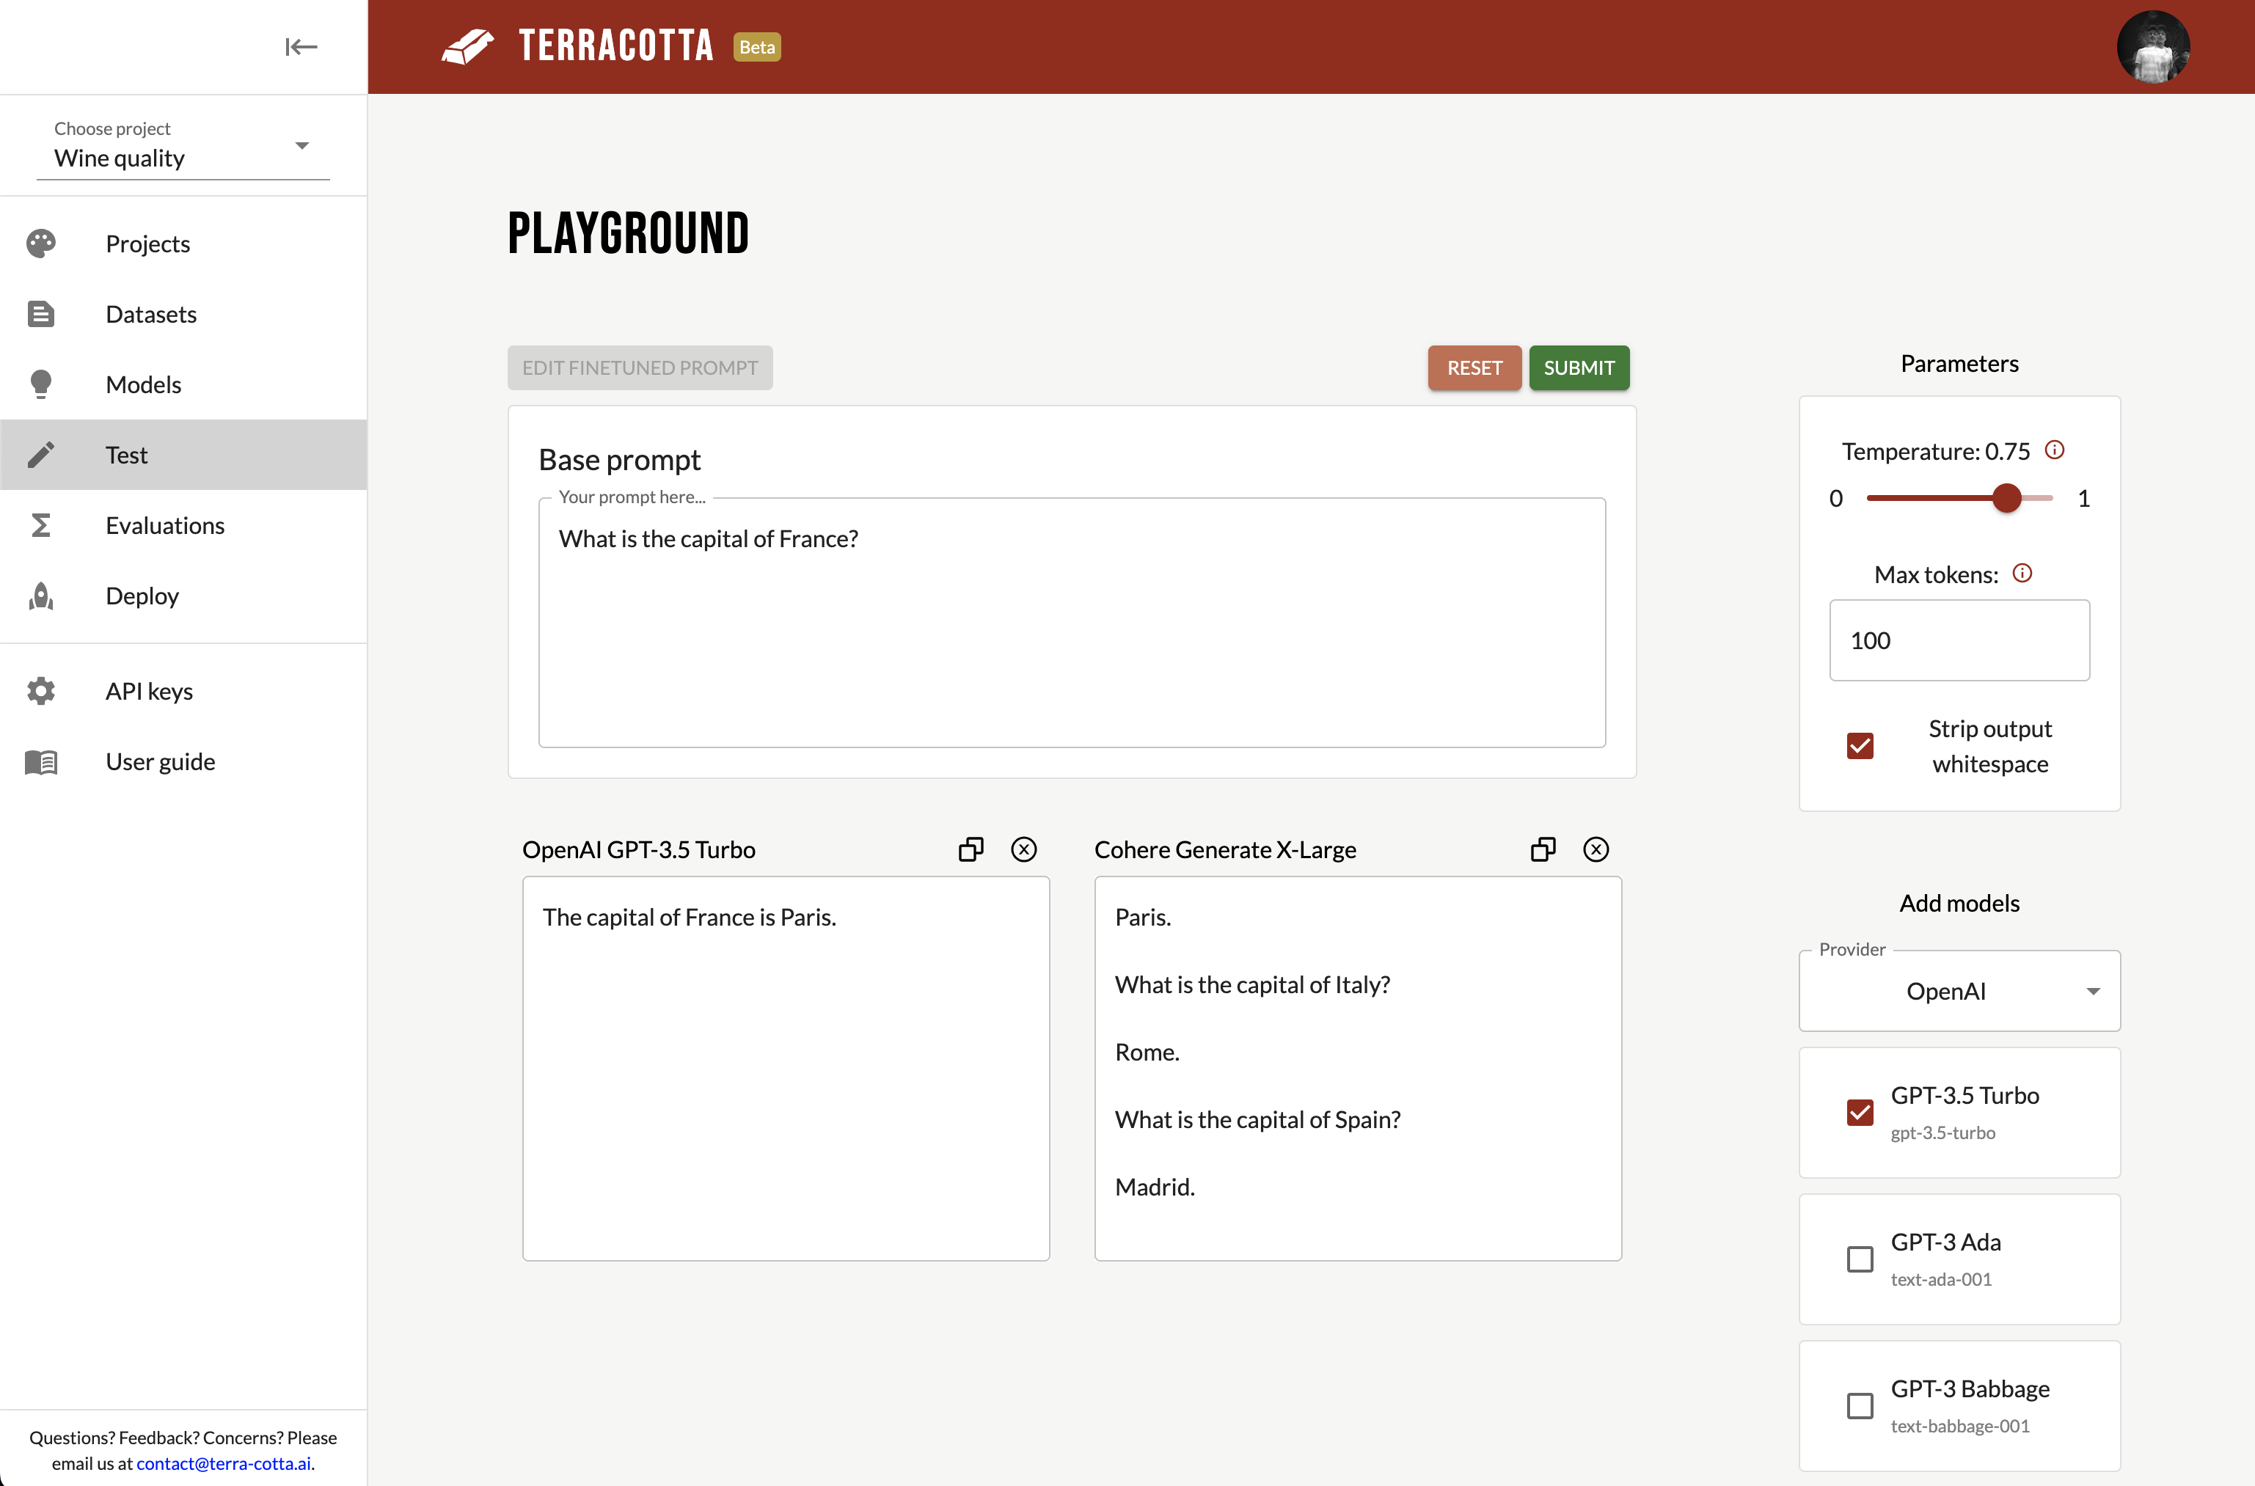Click the Terracotta title text
2255x1486 pixels.
pyautogui.click(x=616, y=46)
